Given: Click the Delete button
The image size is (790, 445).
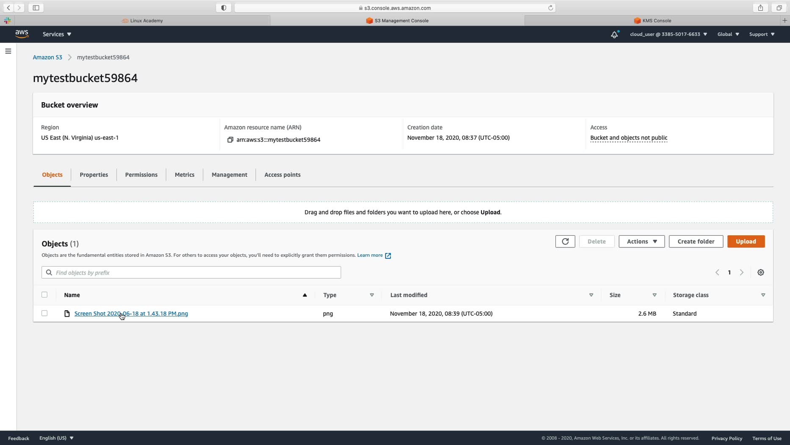Looking at the screenshot, I should (x=597, y=242).
